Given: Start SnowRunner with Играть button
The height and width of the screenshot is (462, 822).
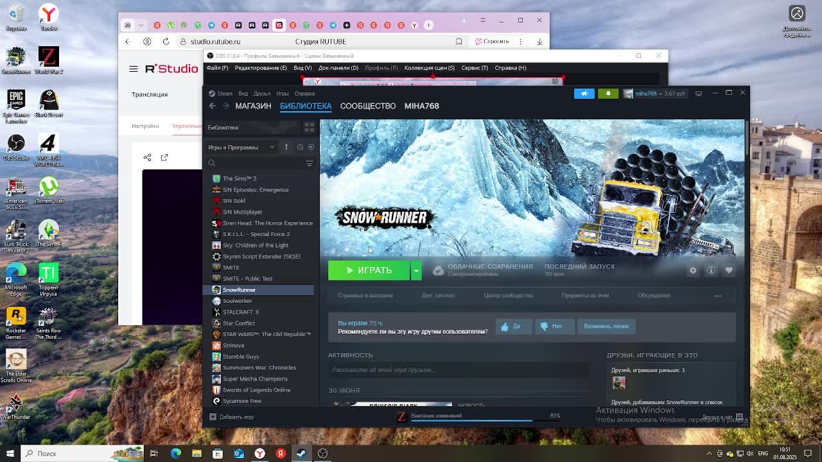Looking at the screenshot, I should [x=369, y=270].
